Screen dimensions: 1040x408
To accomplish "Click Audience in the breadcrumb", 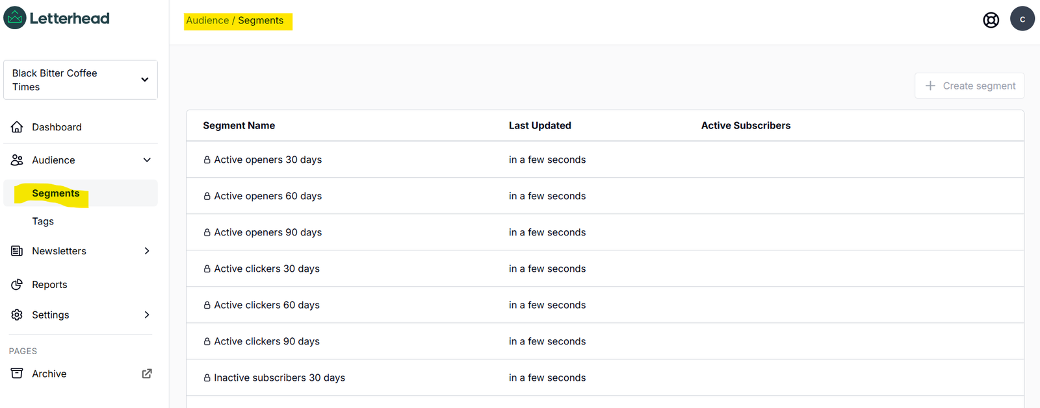I will click(207, 20).
